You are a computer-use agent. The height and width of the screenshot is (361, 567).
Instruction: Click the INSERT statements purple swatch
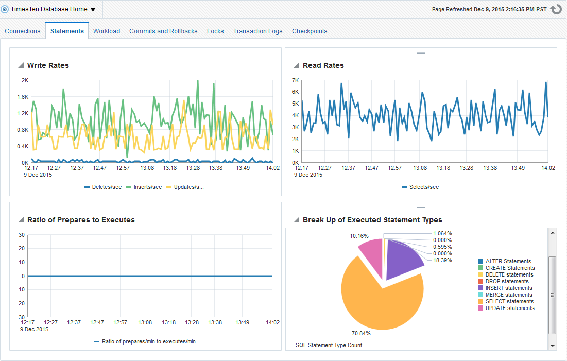click(x=480, y=288)
